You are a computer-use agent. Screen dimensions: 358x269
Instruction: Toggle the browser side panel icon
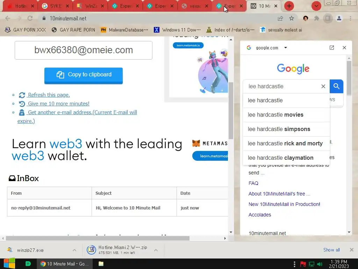328,18
